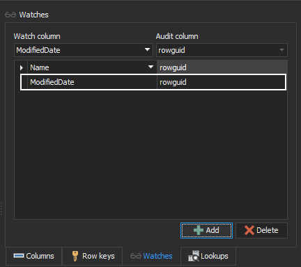Click the glasses icon beside Watches header
The width and height of the screenshot is (301, 267).
point(10,15)
